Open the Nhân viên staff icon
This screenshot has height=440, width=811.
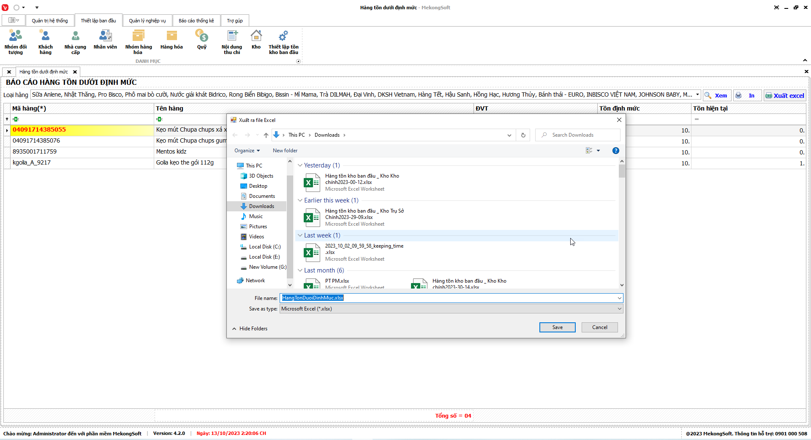click(105, 40)
